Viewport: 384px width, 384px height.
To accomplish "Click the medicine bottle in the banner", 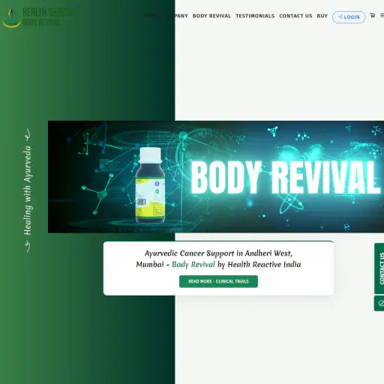I will 150,185.
